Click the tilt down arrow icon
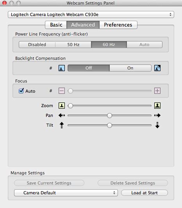Screen dimensions: 182x208 coord(157,125)
